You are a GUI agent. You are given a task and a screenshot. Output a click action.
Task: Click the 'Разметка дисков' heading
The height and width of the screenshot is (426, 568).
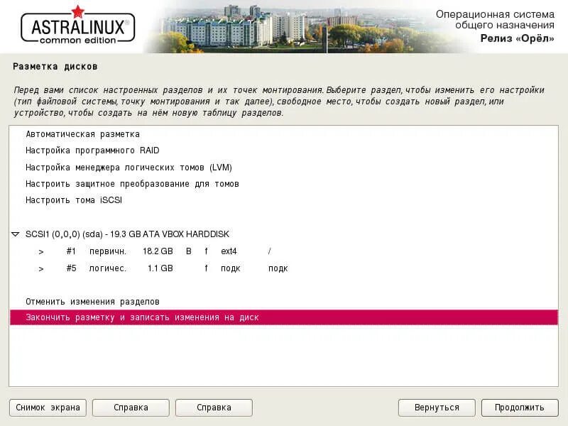point(55,67)
